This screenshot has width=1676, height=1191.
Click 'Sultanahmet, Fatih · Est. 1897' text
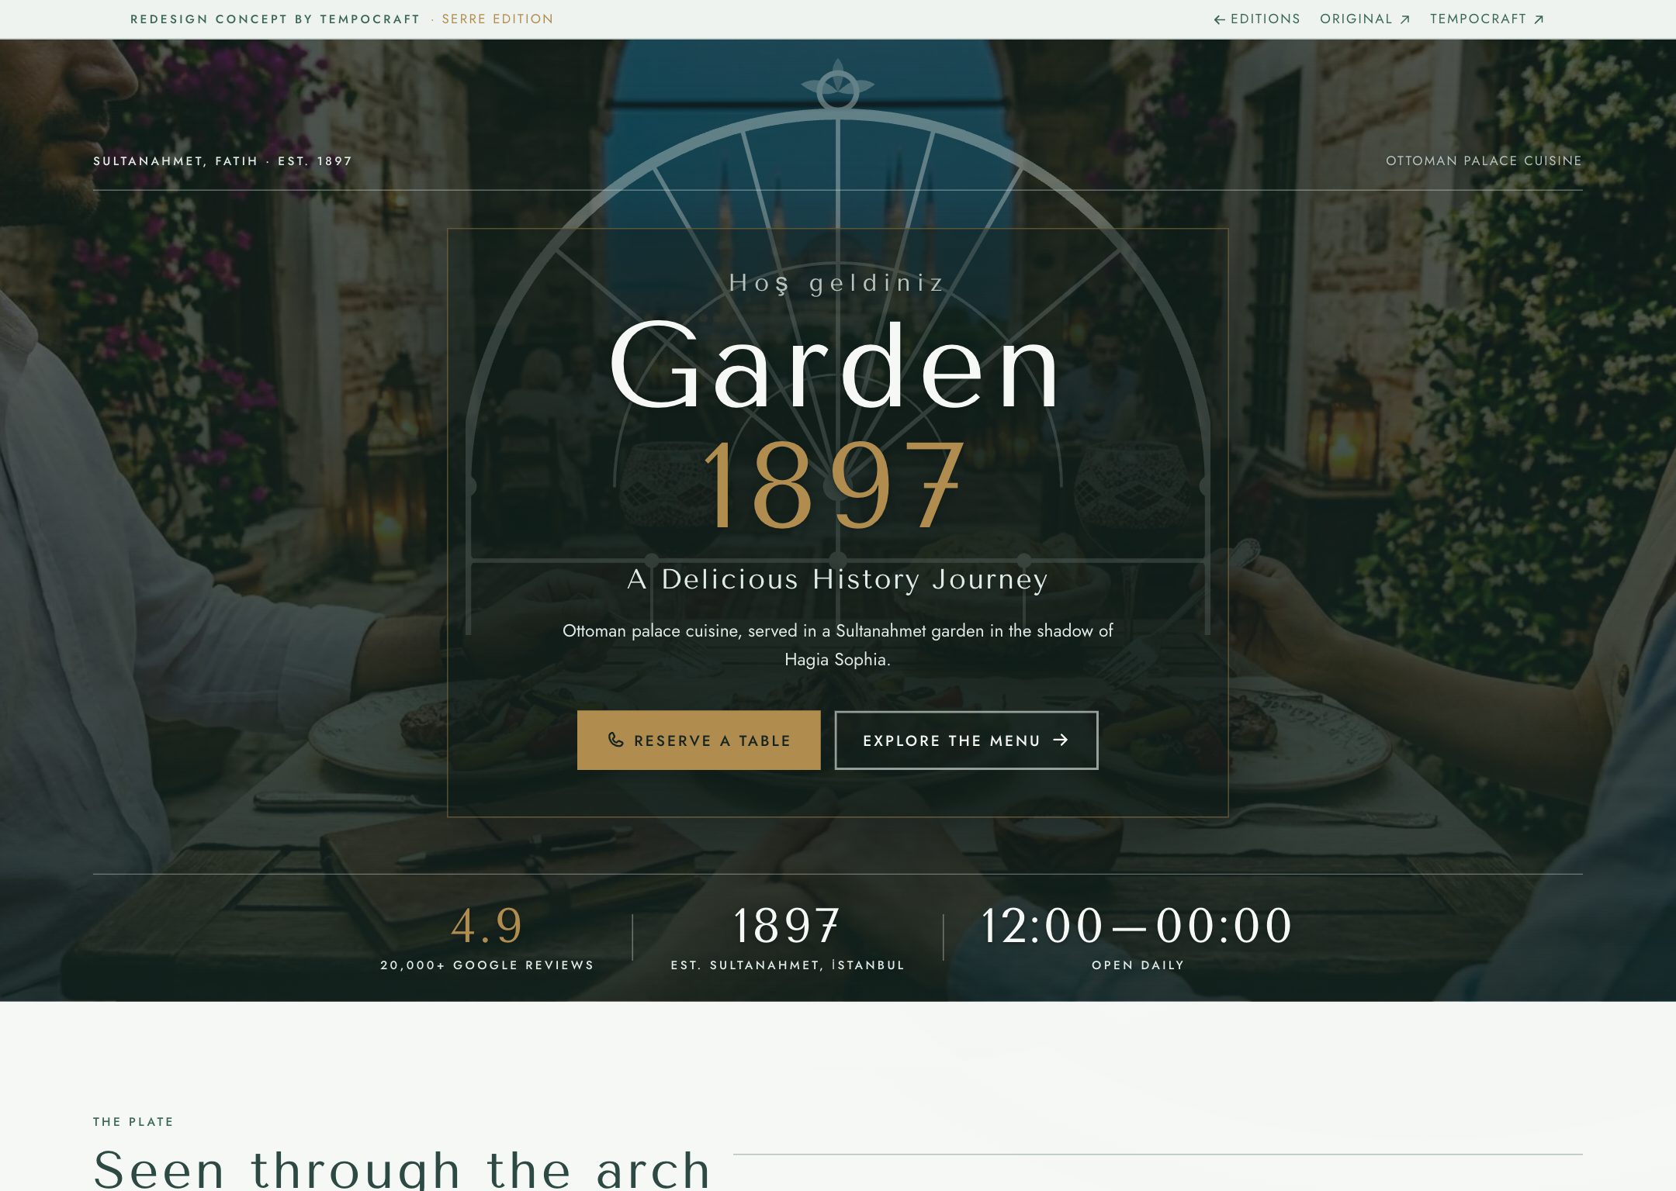[223, 161]
